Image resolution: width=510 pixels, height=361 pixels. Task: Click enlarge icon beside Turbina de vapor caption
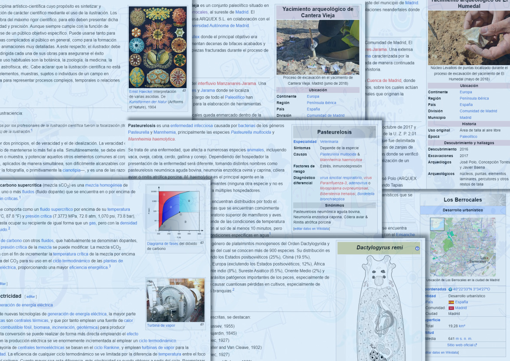(202, 325)
